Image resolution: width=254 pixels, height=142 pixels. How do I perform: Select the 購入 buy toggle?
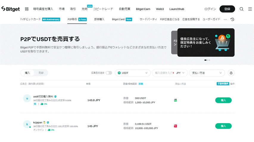(27, 73)
